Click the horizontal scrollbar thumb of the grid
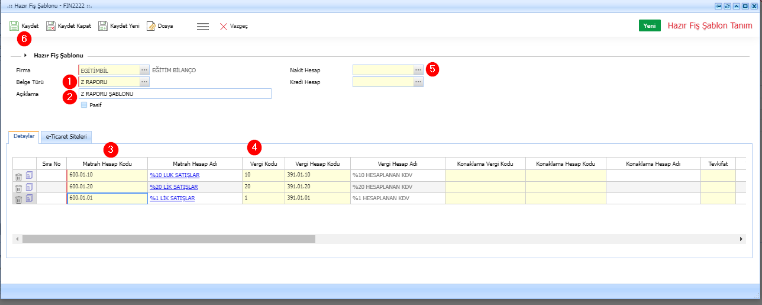The width and height of the screenshot is (762, 305). point(169,239)
